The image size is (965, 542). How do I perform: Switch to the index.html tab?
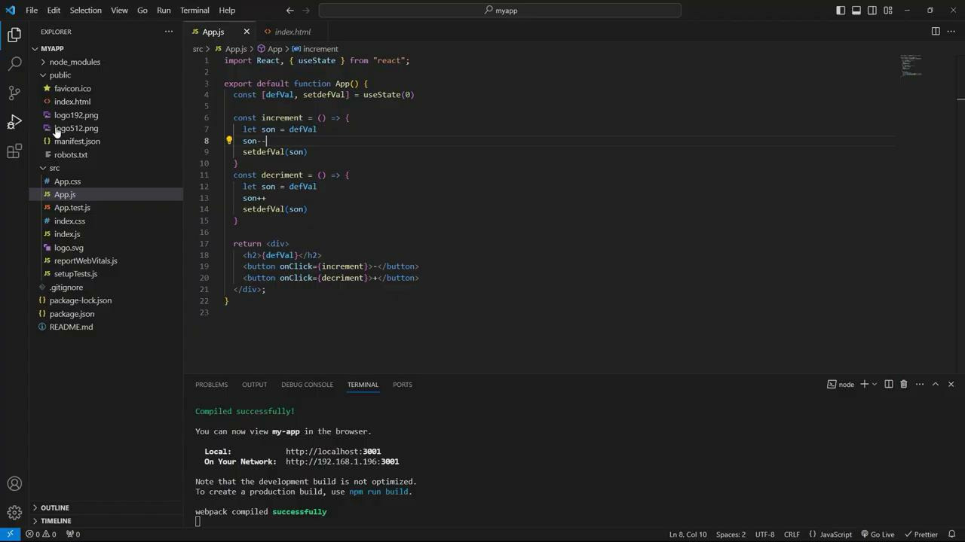point(293,32)
